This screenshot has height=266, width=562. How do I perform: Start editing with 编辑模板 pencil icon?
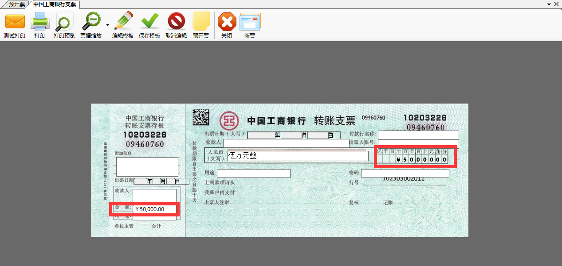point(123,21)
